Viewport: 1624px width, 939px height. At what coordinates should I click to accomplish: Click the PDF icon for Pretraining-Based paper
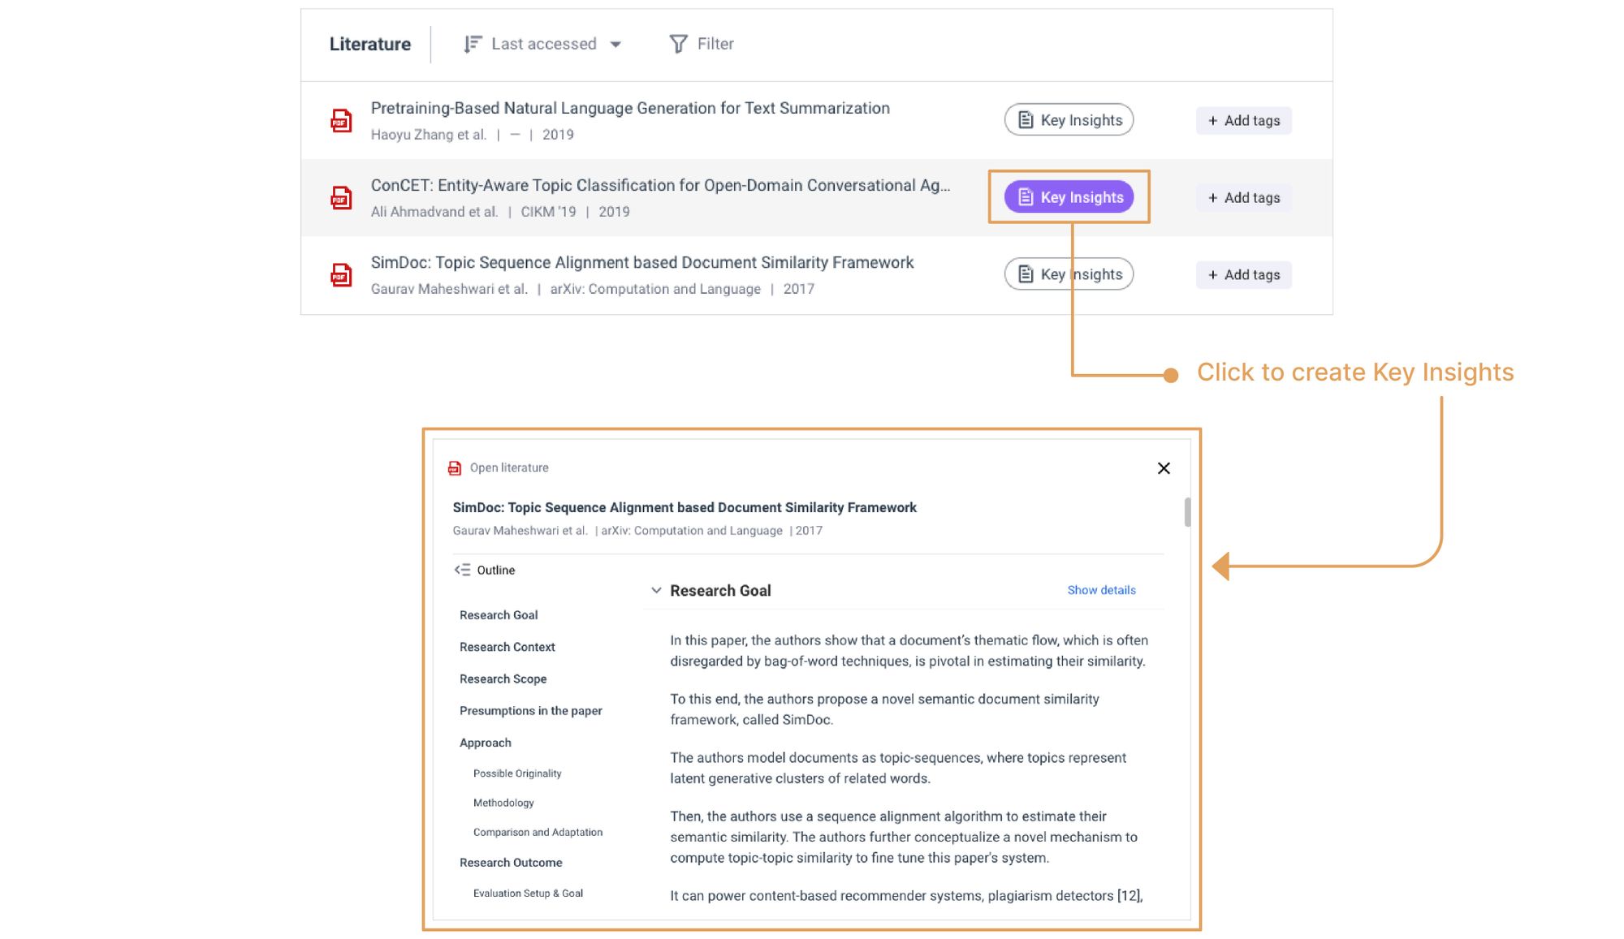(x=341, y=121)
